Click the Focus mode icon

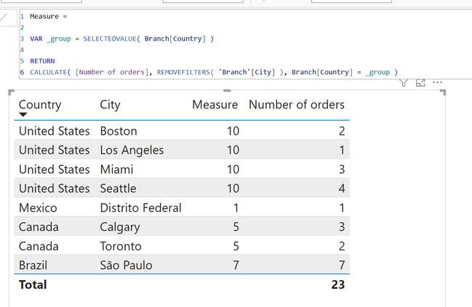[420, 82]
